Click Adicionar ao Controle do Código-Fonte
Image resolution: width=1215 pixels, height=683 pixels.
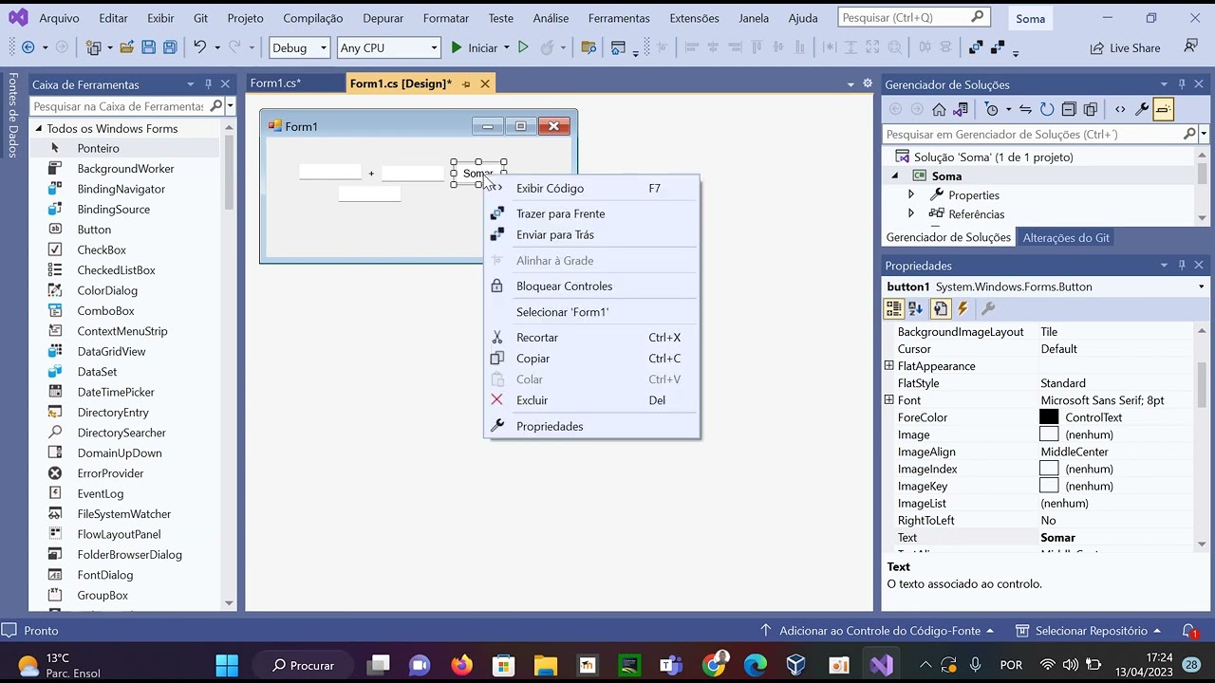877,631
